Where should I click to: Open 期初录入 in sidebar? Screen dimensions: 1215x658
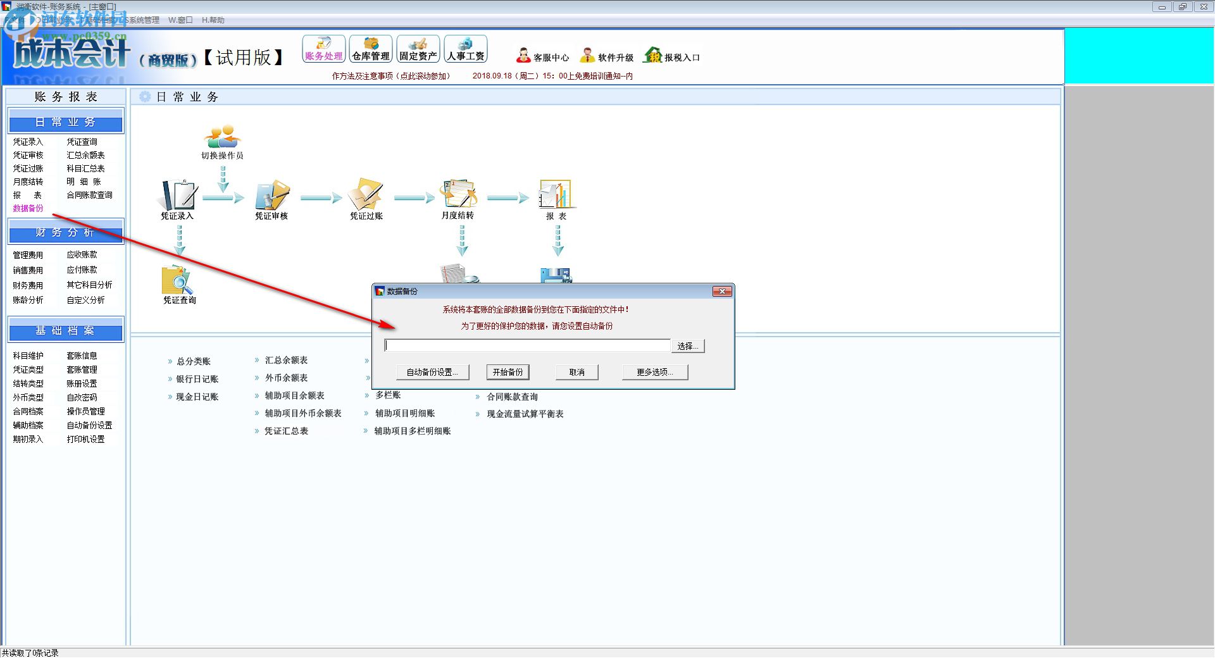(28, 439)
